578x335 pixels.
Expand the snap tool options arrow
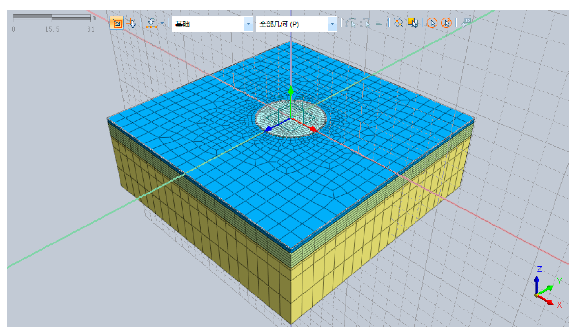click(162, 23)
